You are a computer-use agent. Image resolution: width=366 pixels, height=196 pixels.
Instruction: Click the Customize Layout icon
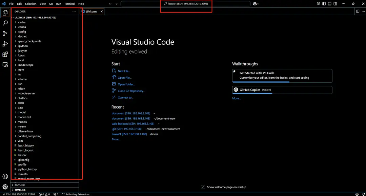coord(318,4)
